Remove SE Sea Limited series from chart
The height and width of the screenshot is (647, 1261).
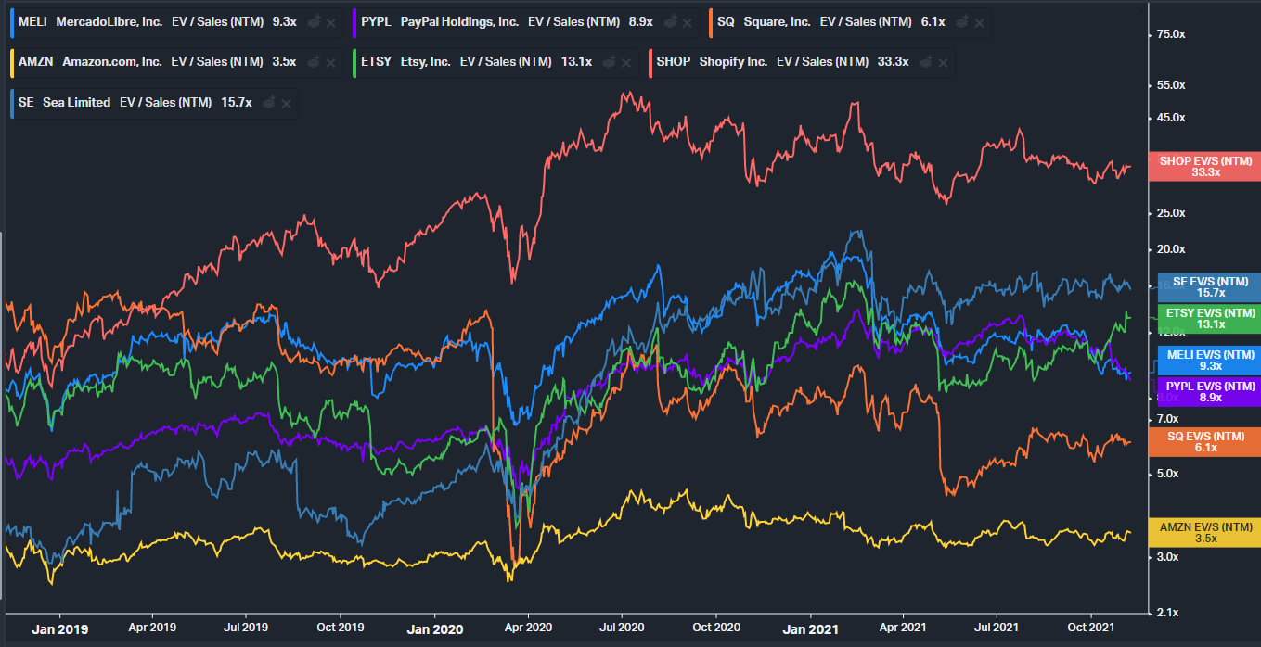[287, 104]
